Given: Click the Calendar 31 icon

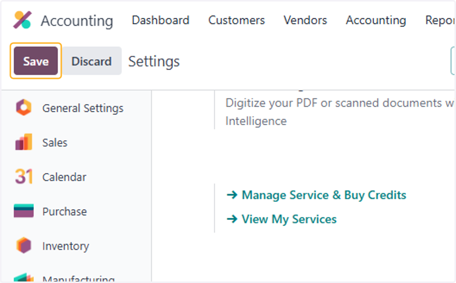Looking at the screenshot, I should click(24, 177).
